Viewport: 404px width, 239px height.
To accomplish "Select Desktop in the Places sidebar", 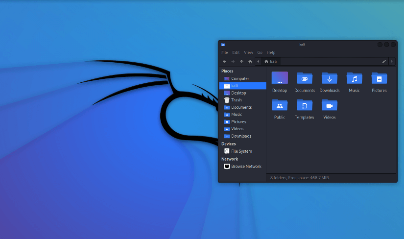I will [x=242, y=93].
